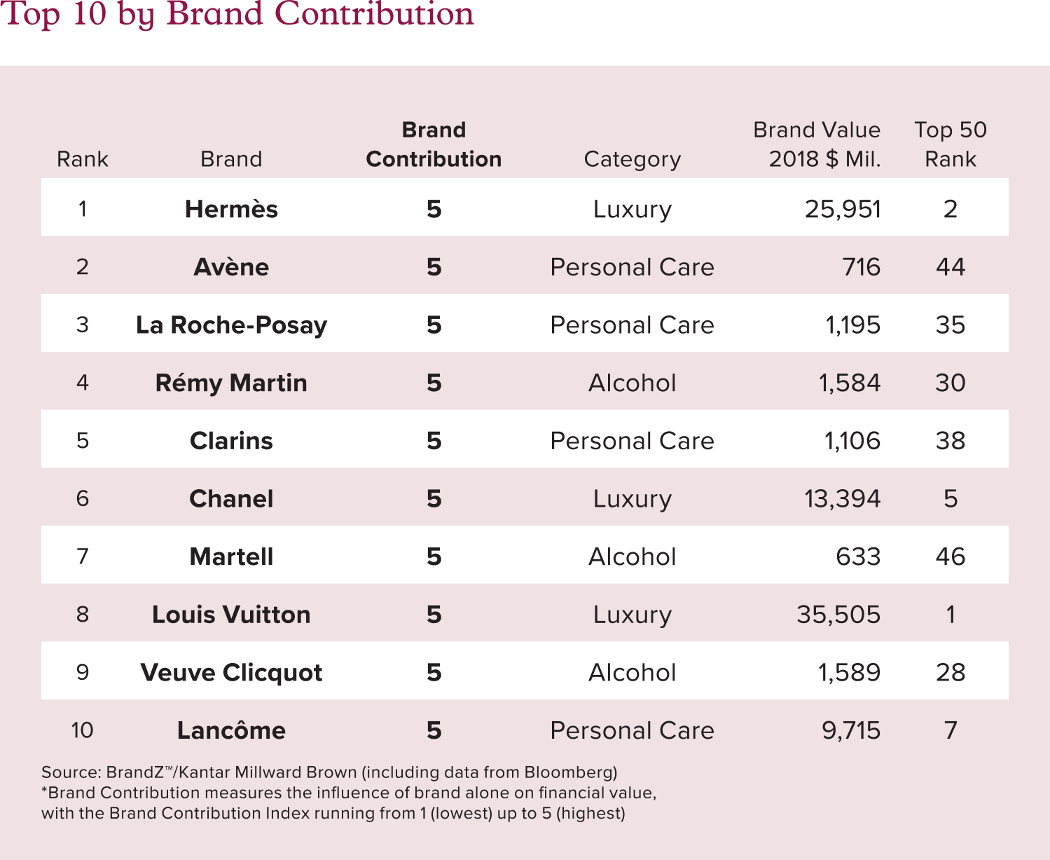Click the BrandZ source footnote text
Screen dimensions: 1050x860
(x=329, y=772)
